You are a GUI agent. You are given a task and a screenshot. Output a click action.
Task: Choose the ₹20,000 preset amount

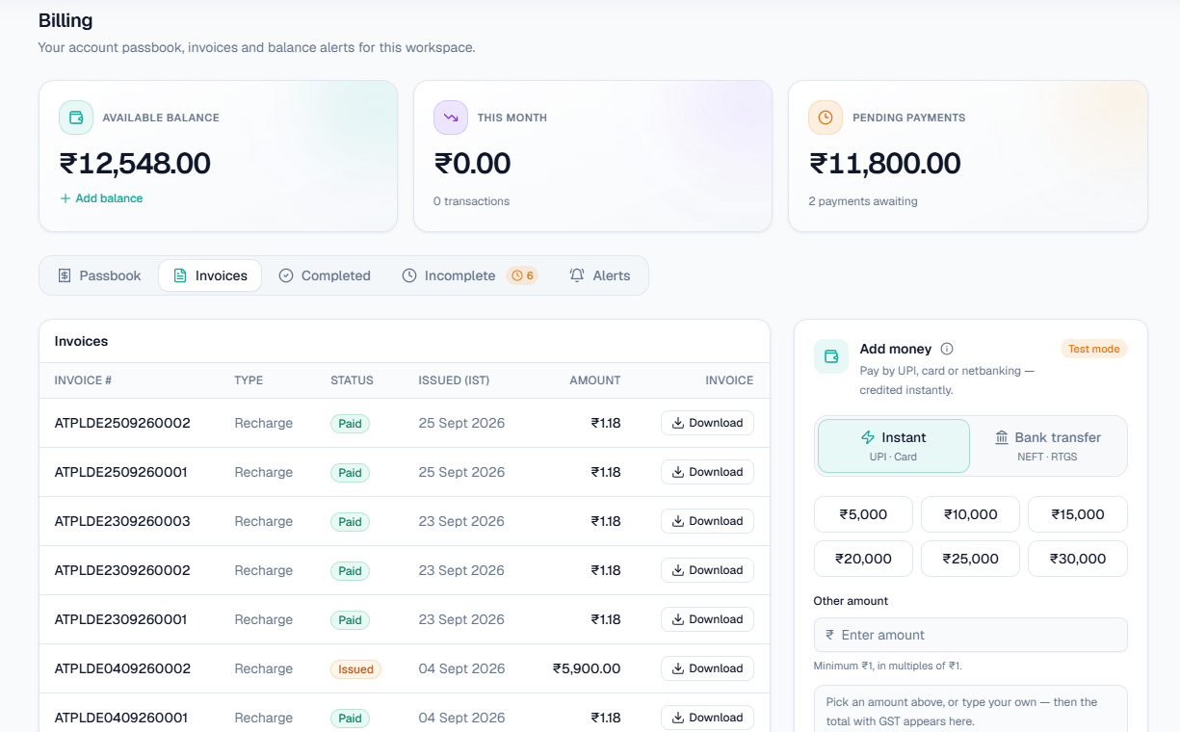point(863,559)
